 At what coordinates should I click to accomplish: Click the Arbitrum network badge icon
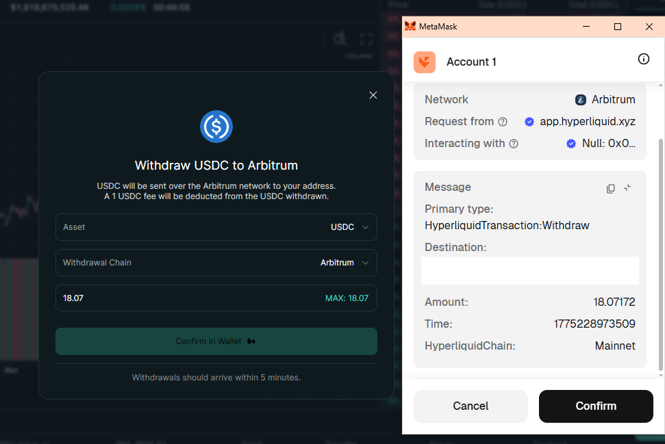click(579, 99)
